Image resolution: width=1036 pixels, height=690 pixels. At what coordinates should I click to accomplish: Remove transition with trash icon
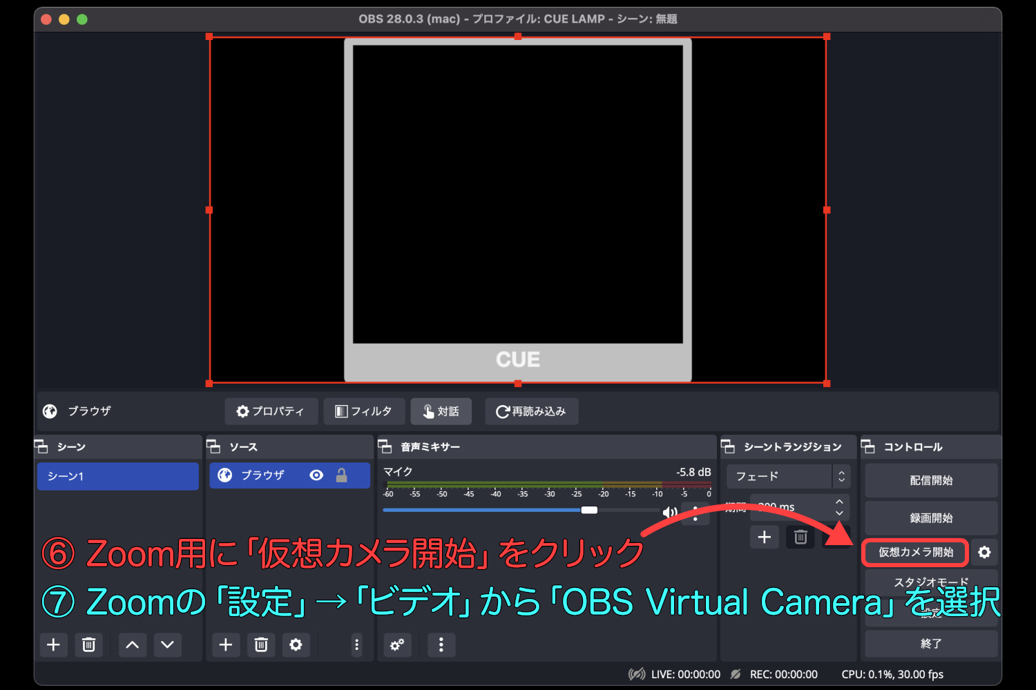[x=800, y=537]
